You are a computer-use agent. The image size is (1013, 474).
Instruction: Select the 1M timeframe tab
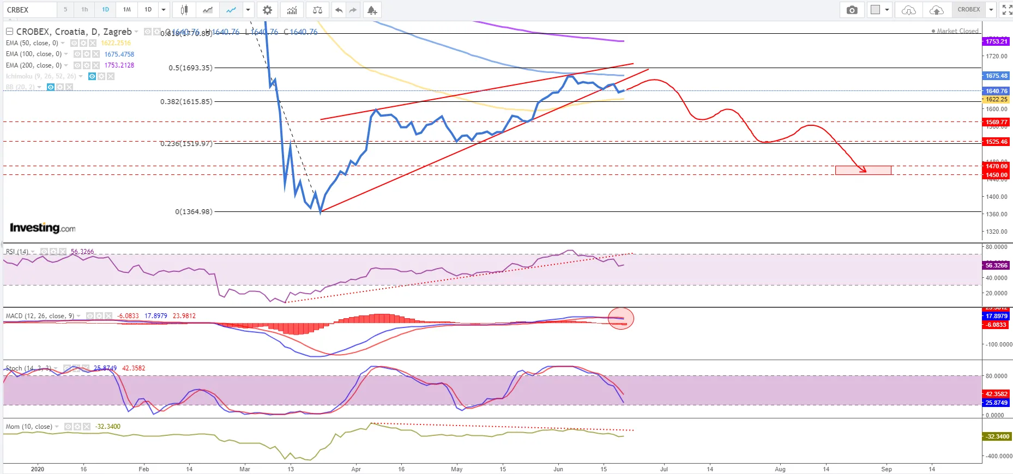pyautogui.click(x=126, y=10)
